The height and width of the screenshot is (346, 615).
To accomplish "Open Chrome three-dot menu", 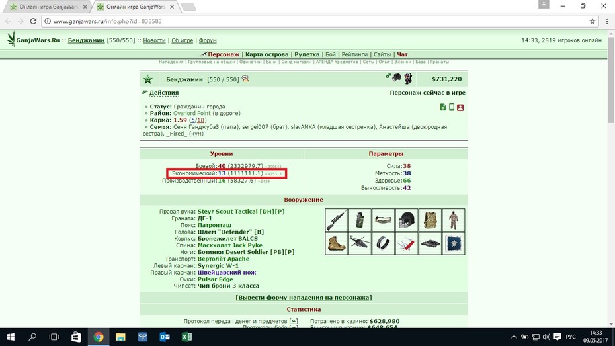I will [x=607, y=21].
